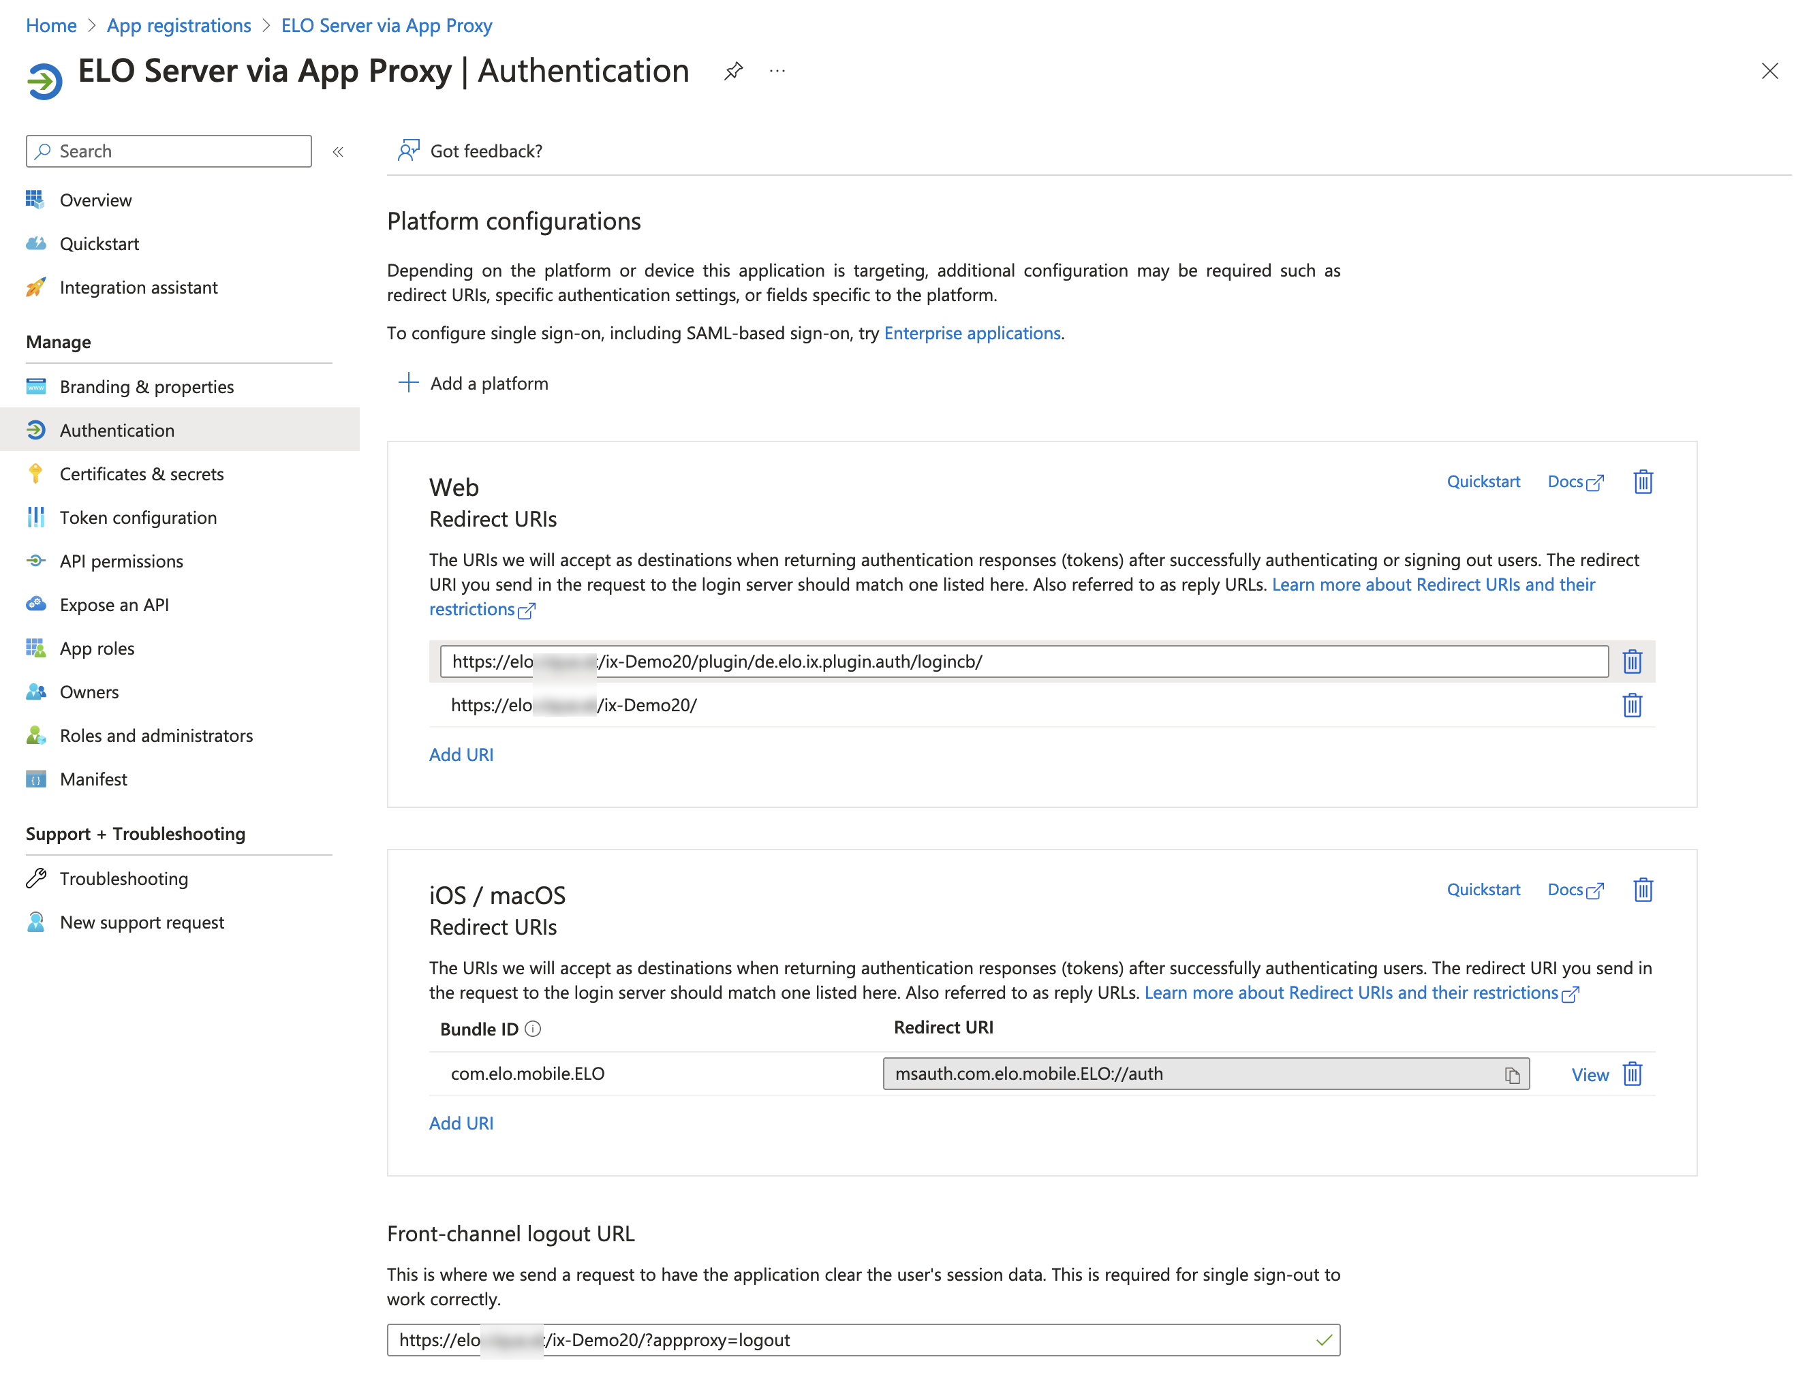Select the Authentication menu item
The image size is (1794, 1385).
pos(180,431)
